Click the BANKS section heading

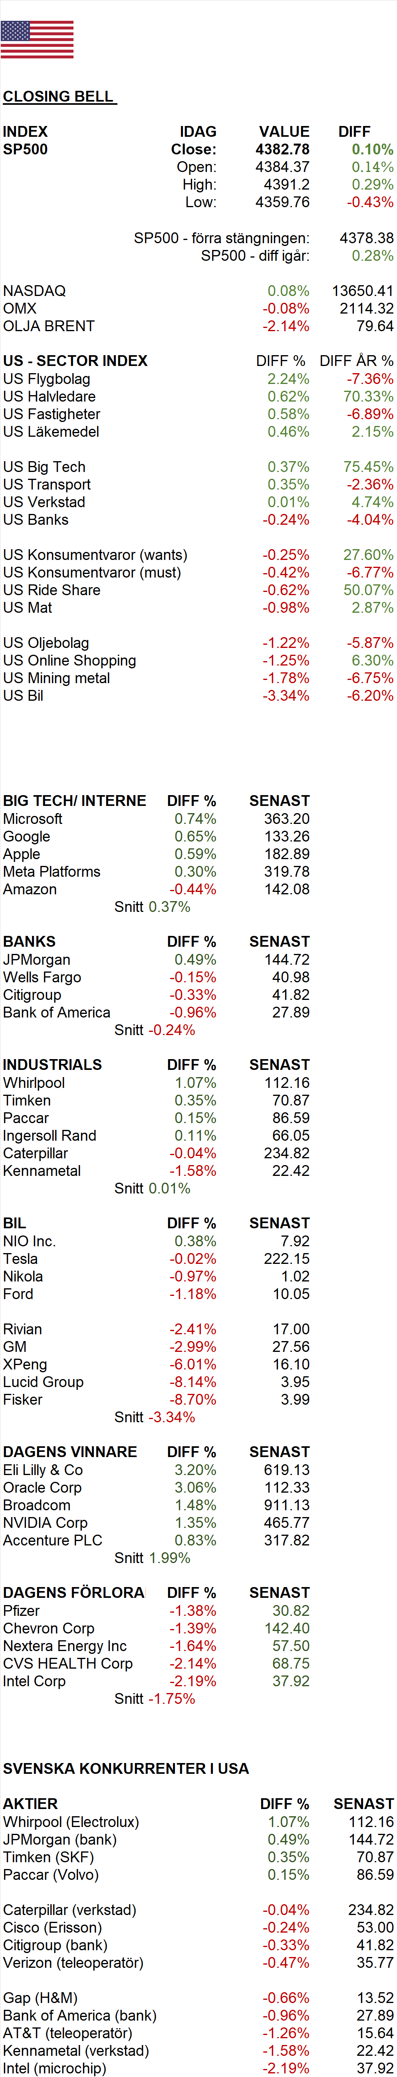[x=29, y=941]
